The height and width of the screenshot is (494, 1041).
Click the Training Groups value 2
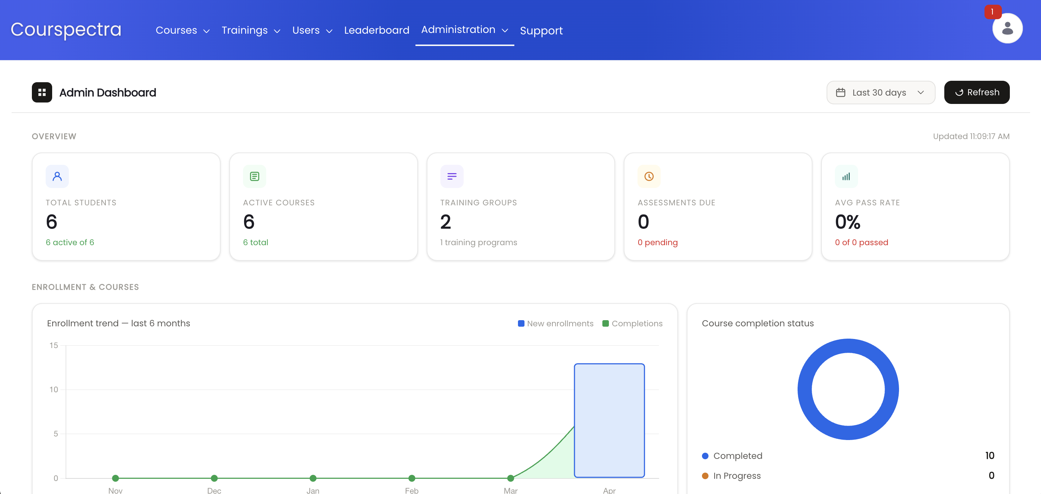(x=446, y=222)
